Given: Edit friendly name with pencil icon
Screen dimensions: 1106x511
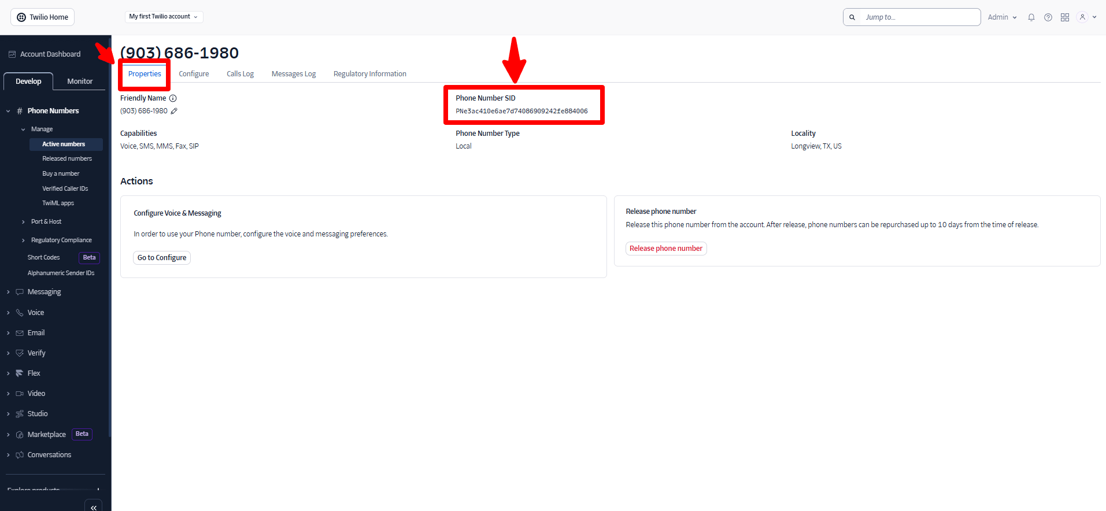Looking at the screenshot, I should point(174,111).
